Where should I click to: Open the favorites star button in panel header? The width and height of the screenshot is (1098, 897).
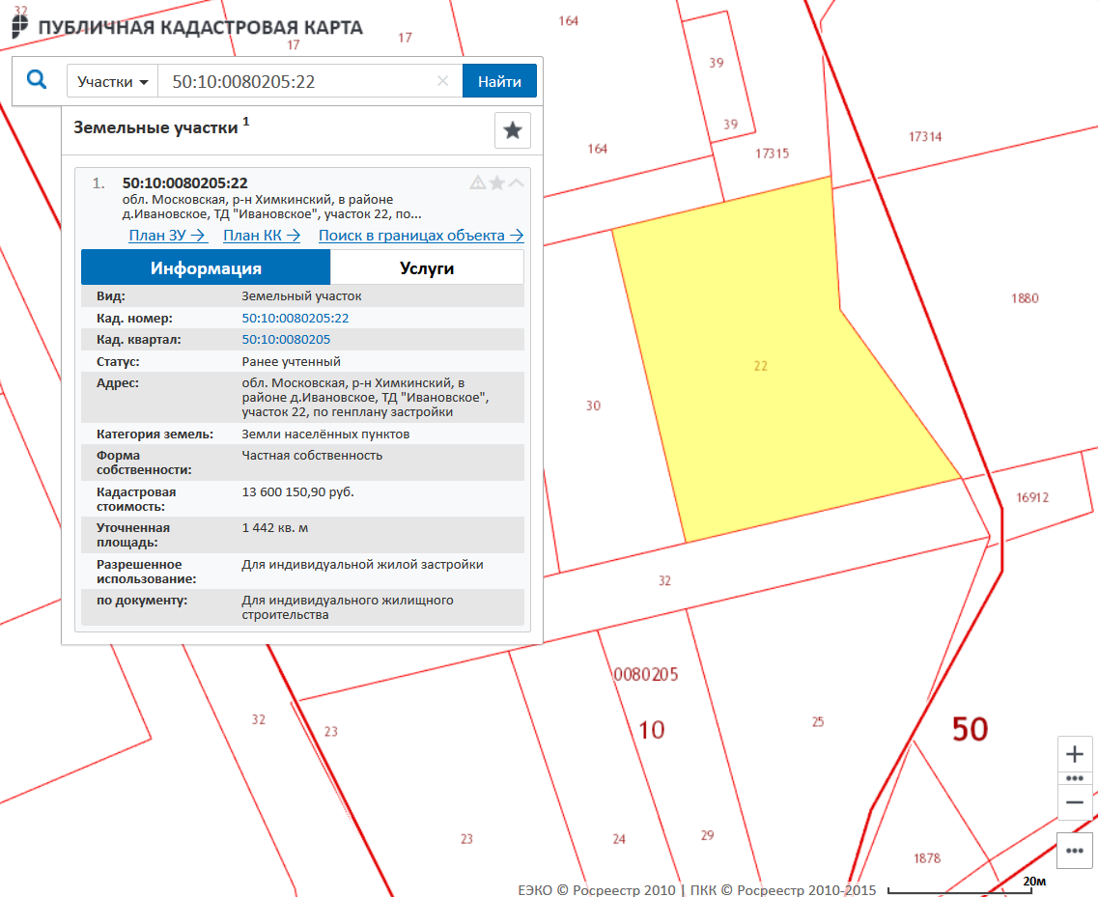(512, 130)
